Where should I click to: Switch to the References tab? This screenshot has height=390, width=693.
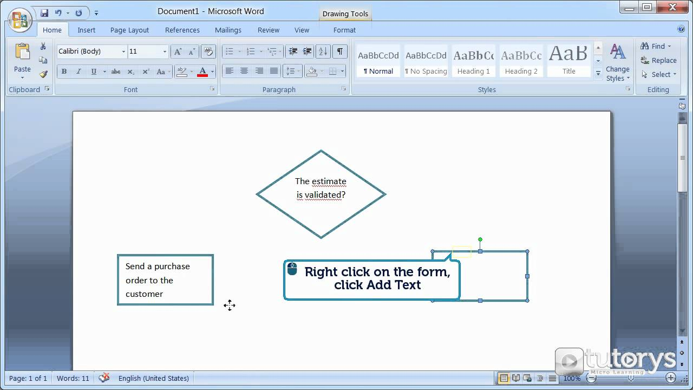pos(182,30)
